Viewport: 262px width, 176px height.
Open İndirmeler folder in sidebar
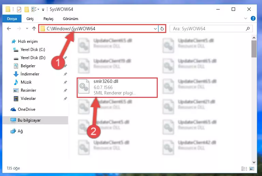tap(30, 74)
